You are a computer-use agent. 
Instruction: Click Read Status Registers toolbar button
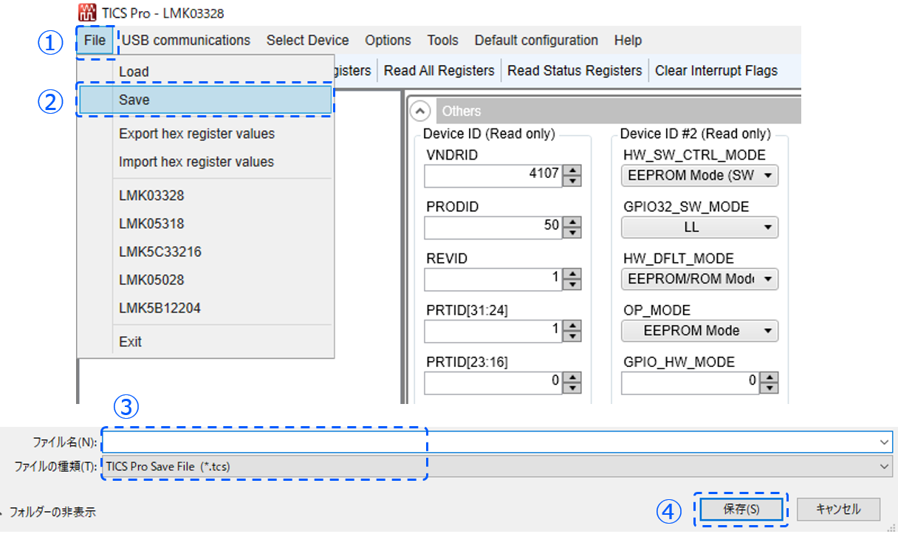[x=575, y=71]
